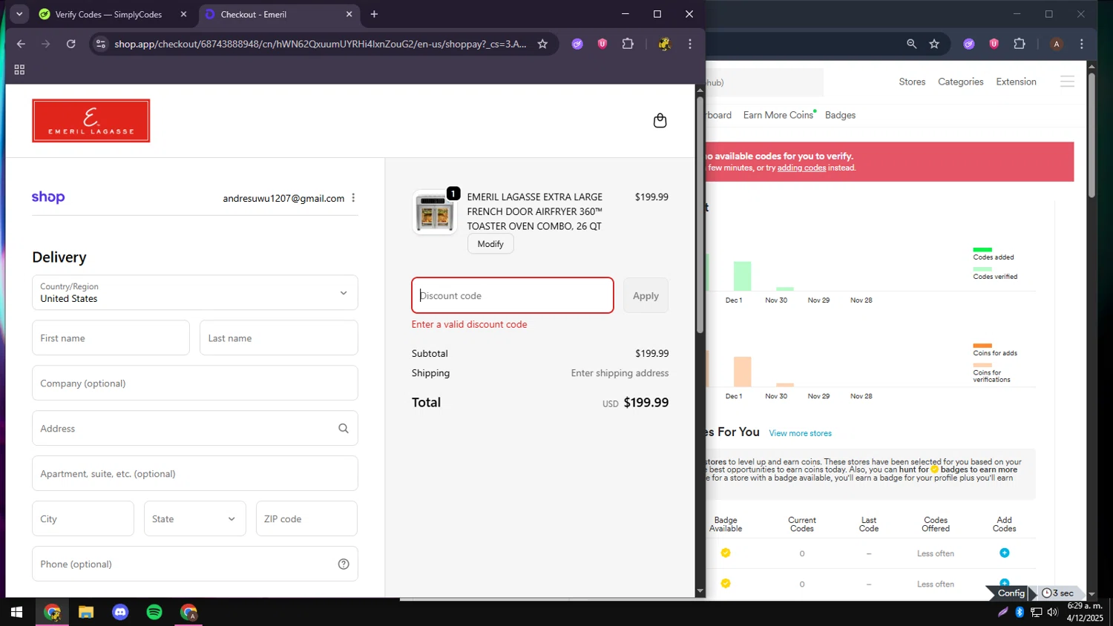Close the Verify Codes — SimplyCodes tab
1113x626 pixels.
pos(184,14)
